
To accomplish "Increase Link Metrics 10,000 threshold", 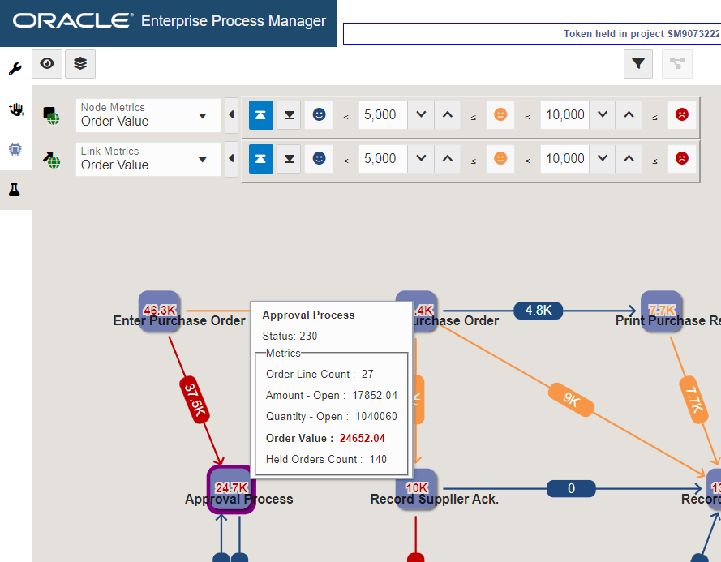I will point(629,159).
